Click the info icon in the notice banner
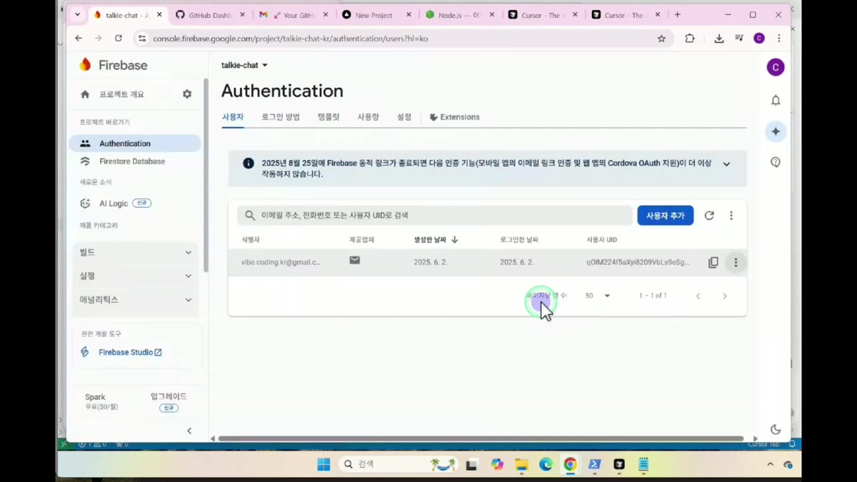 [249, 164]
